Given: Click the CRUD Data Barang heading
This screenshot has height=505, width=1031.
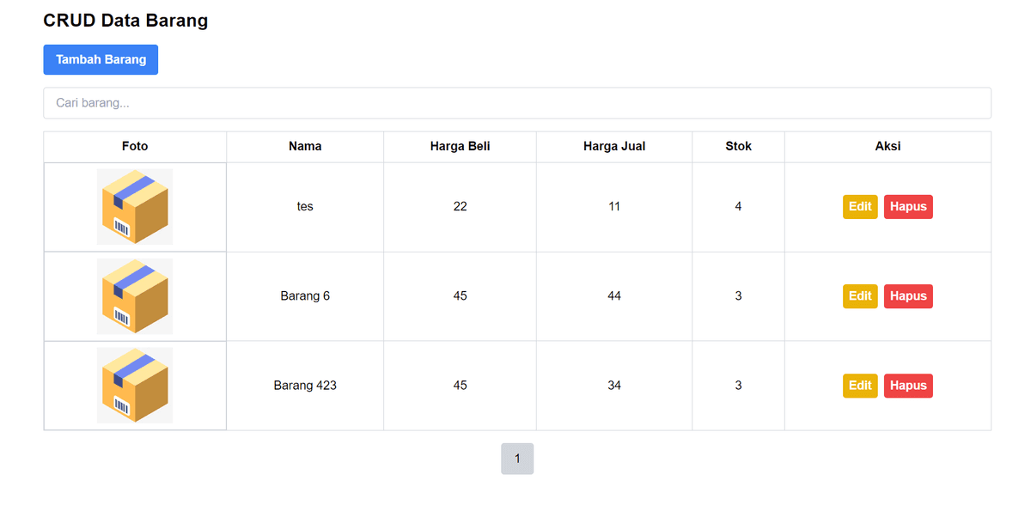Looking at the screenshot, I should point(125,21).
